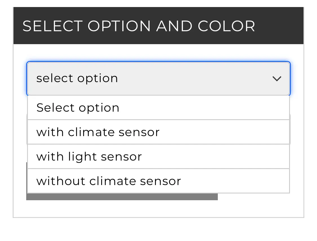Click the gray button bar below the list
The image size is (317, 241).
click(122, 197)
